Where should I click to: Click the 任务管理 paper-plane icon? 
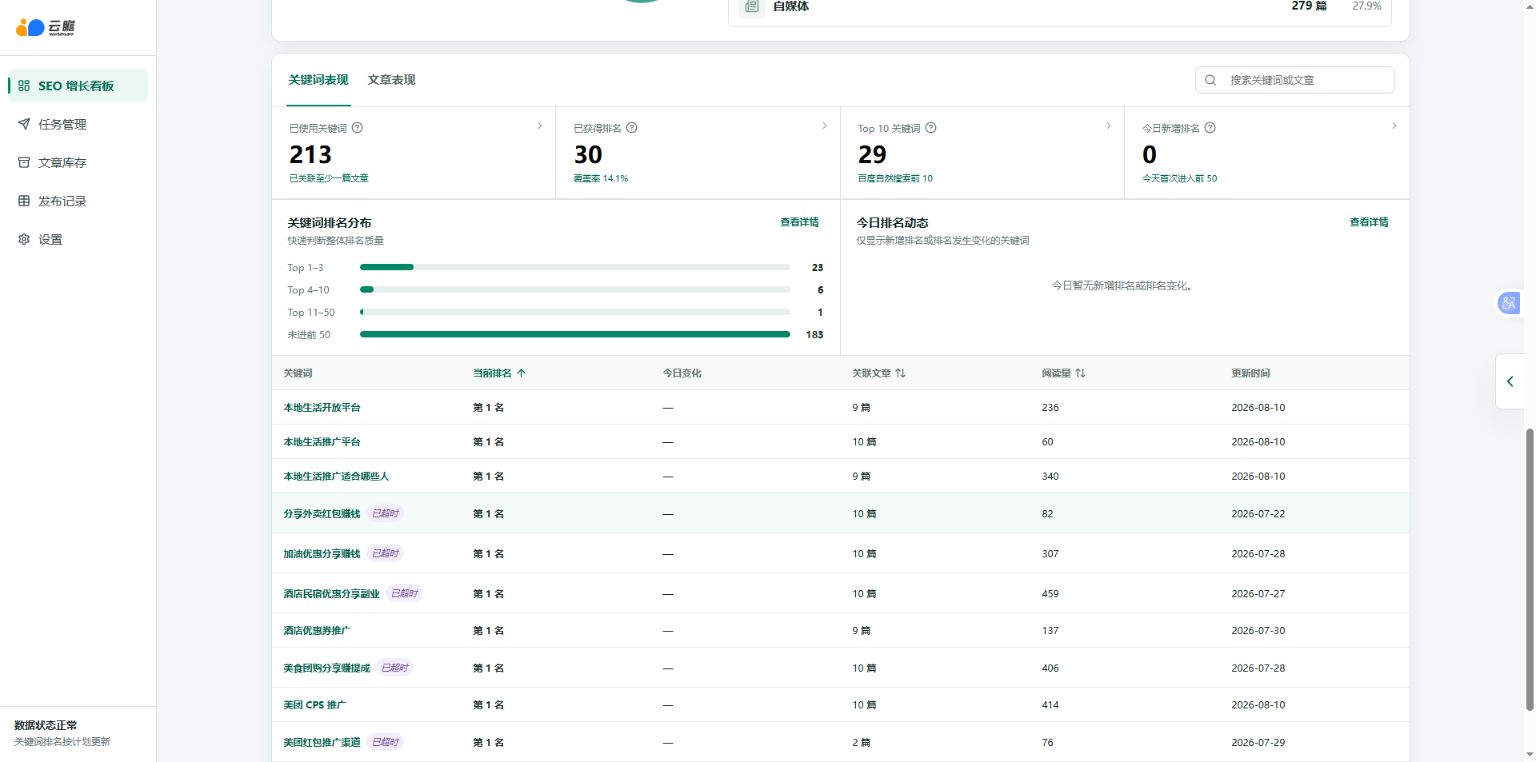tap(24, 124)
